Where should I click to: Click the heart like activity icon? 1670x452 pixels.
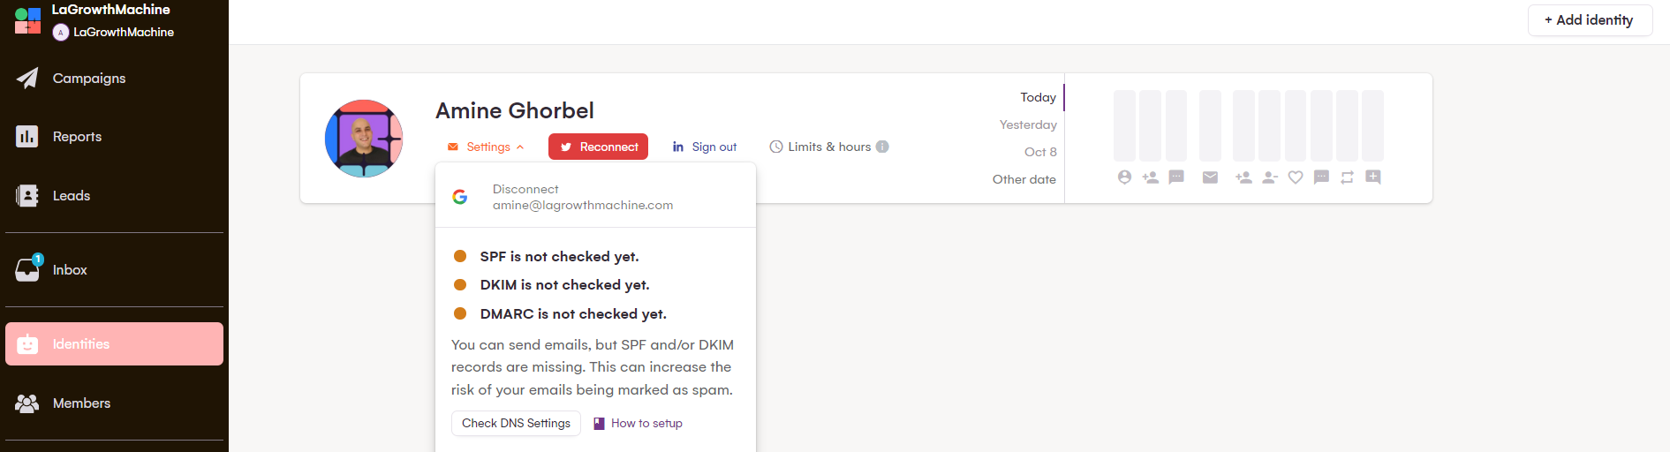[x=1296, y=177]
